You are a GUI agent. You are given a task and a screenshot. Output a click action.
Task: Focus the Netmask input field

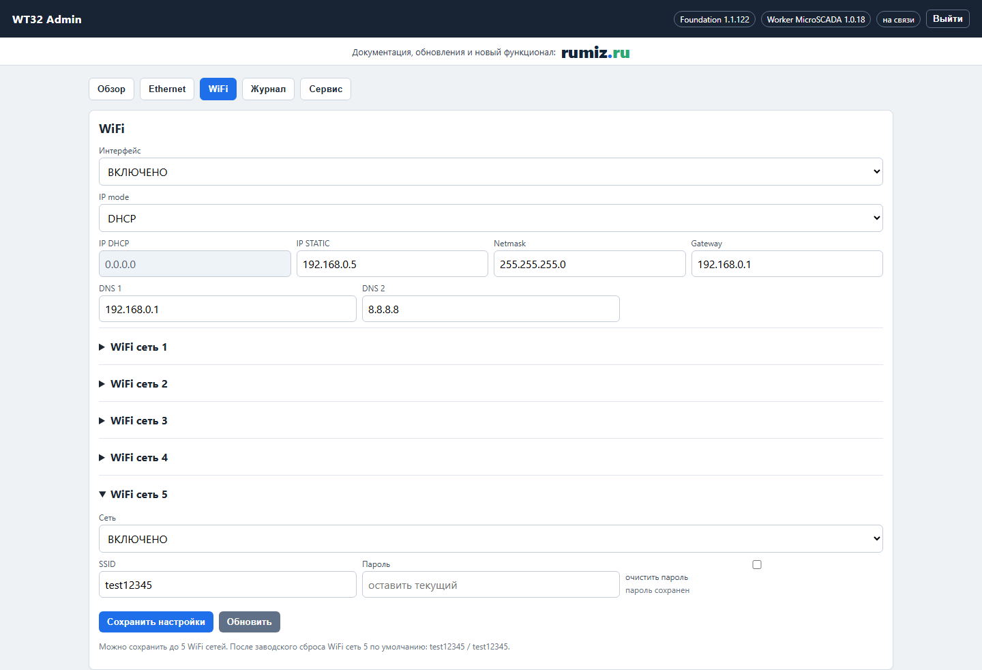pyautogui.click(x=590, y=264)
